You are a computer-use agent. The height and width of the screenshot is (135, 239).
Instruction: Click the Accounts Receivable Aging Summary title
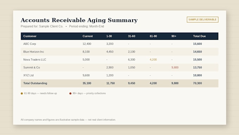pyautogui.click(x=79, y=20)
